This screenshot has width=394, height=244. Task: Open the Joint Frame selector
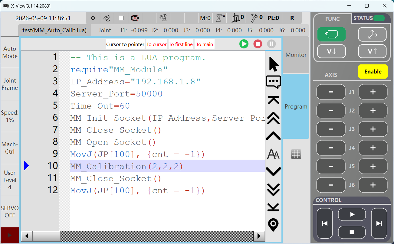point(10,84)
